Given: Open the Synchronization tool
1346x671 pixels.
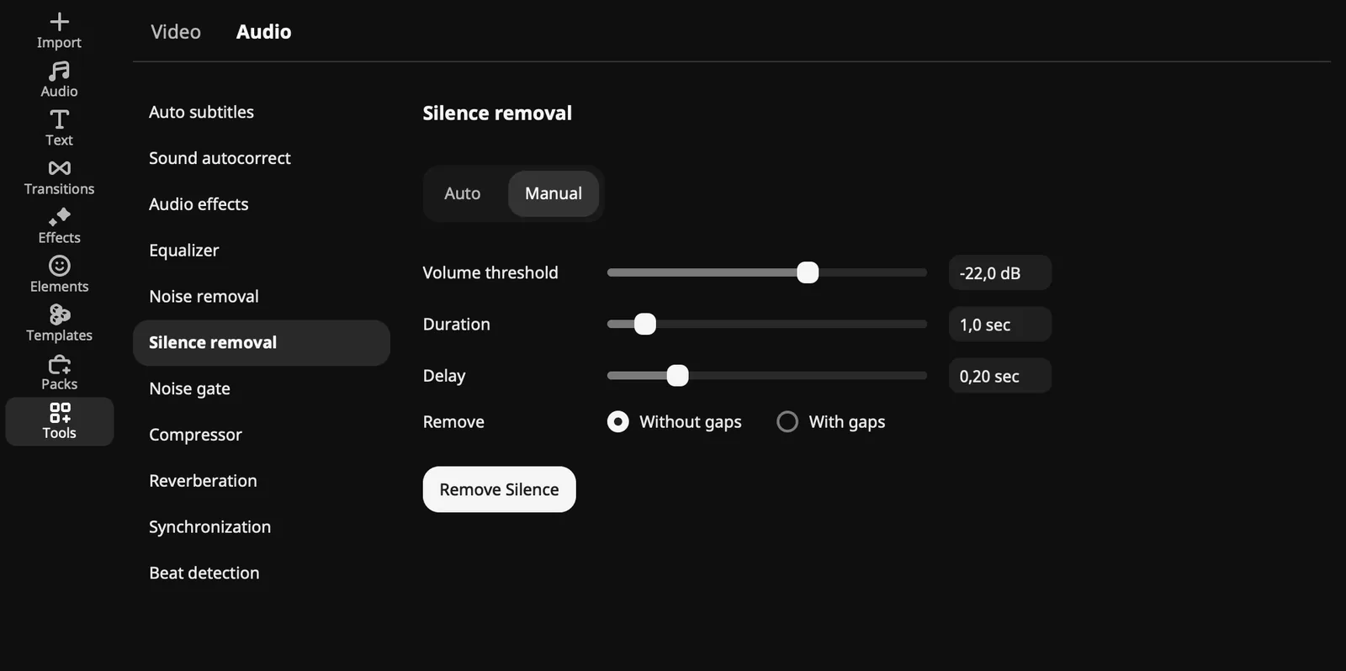Looking at the screenshot, I should (x=209, y=527).
